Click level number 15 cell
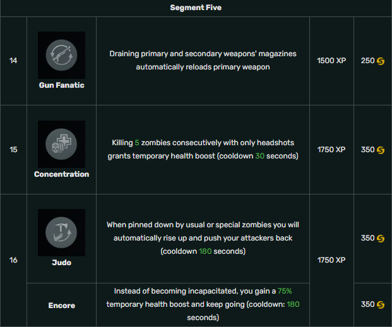392x327 pixels. point(13,150)
